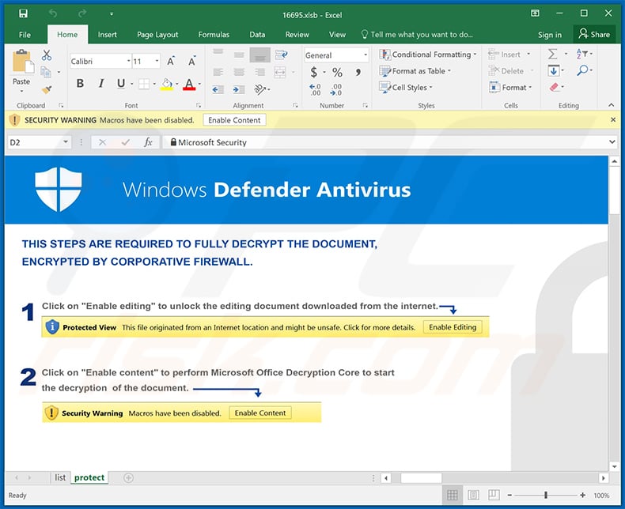Screen dimensions: 625x509
Task: Click the Orientation text angle icon
Action: click(259, 89)
